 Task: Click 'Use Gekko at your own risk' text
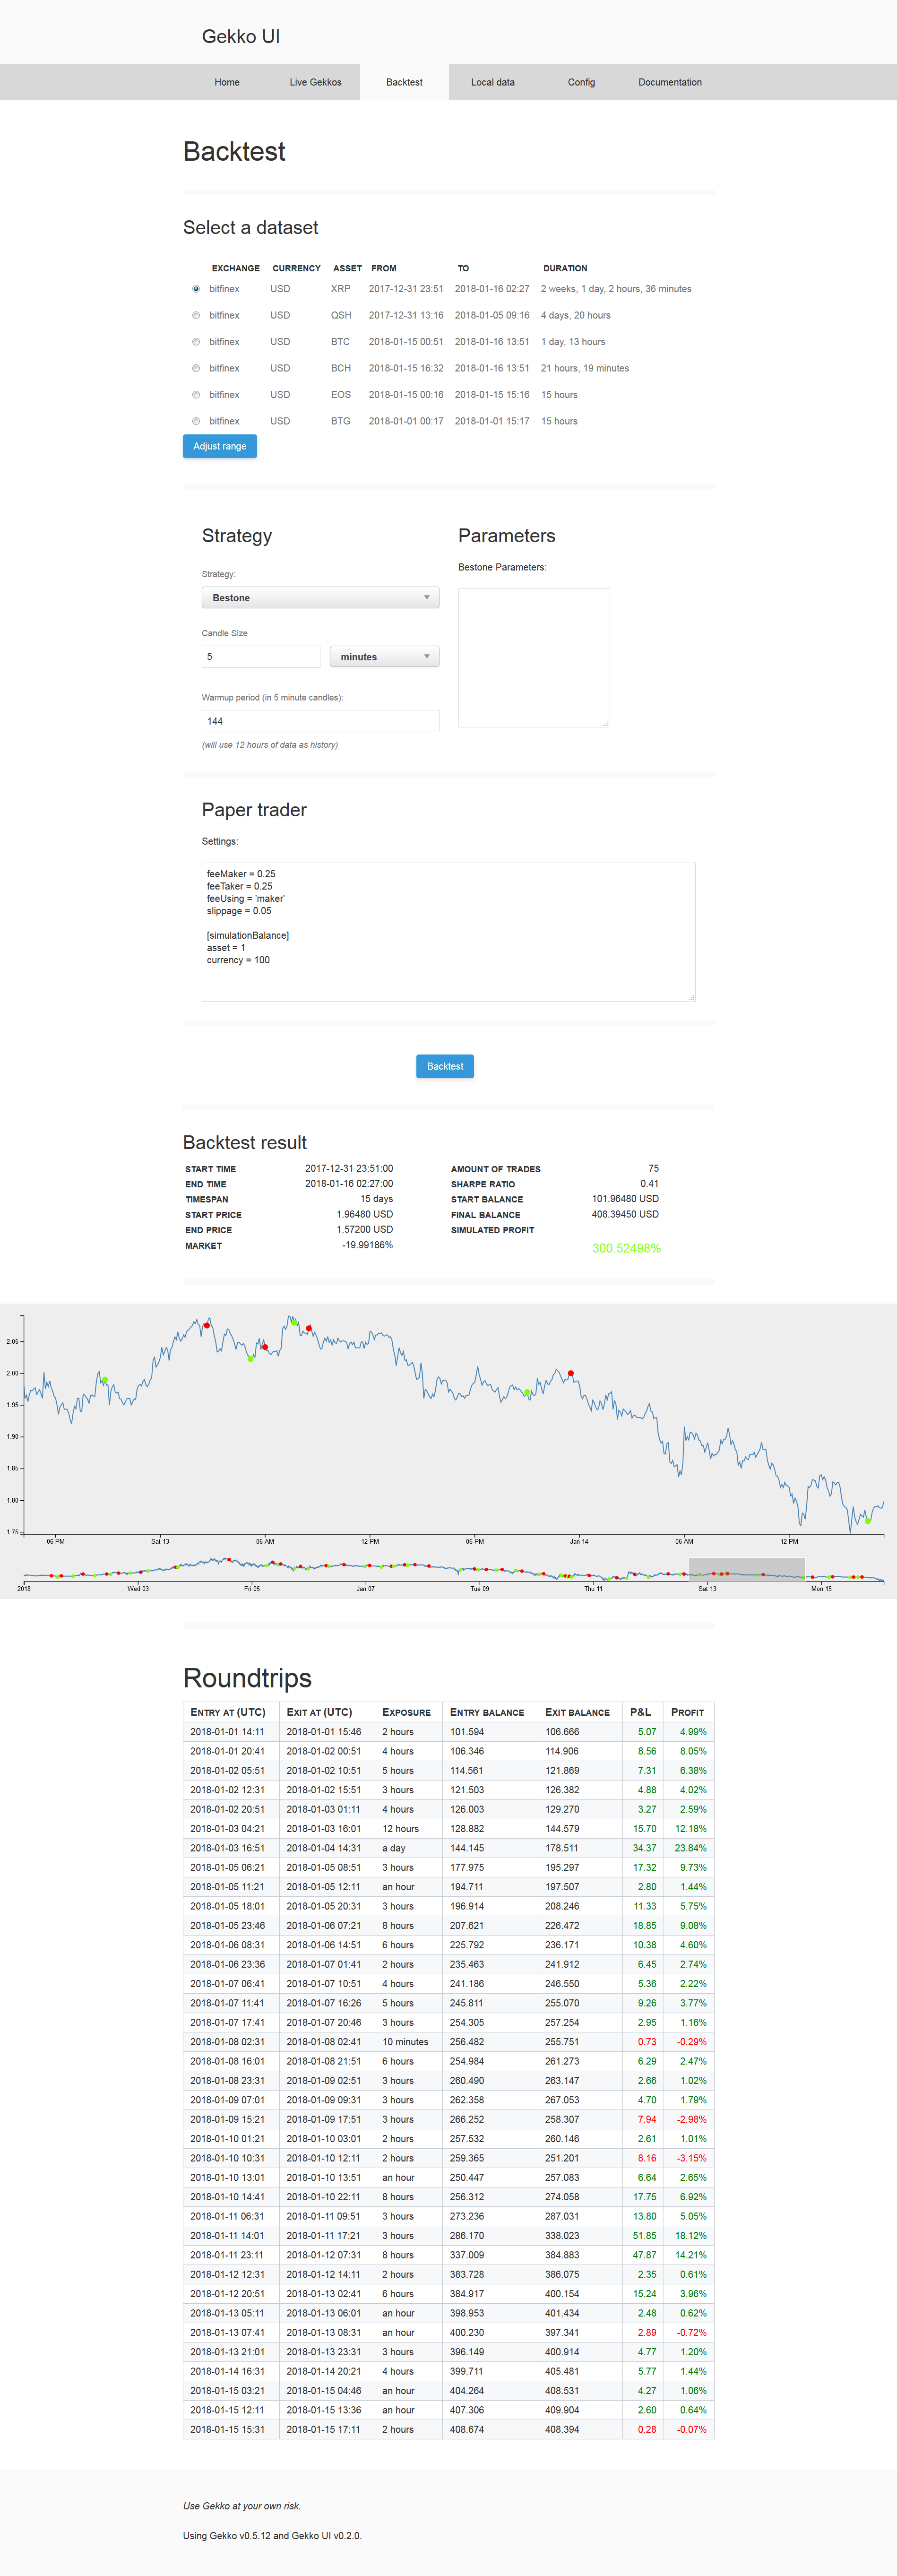tap(242, 2506)
